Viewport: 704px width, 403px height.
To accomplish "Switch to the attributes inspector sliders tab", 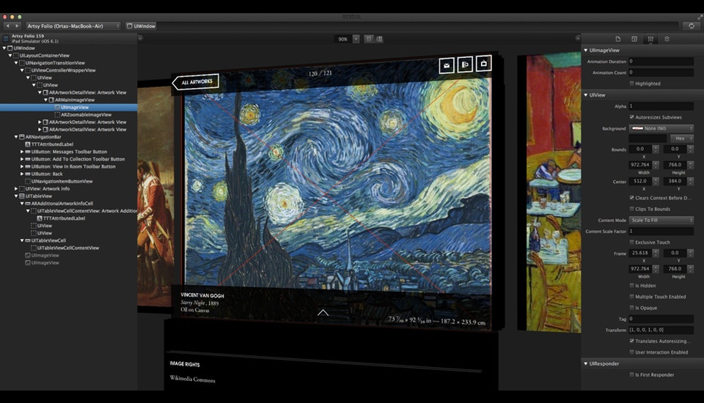I will point(650,39).
